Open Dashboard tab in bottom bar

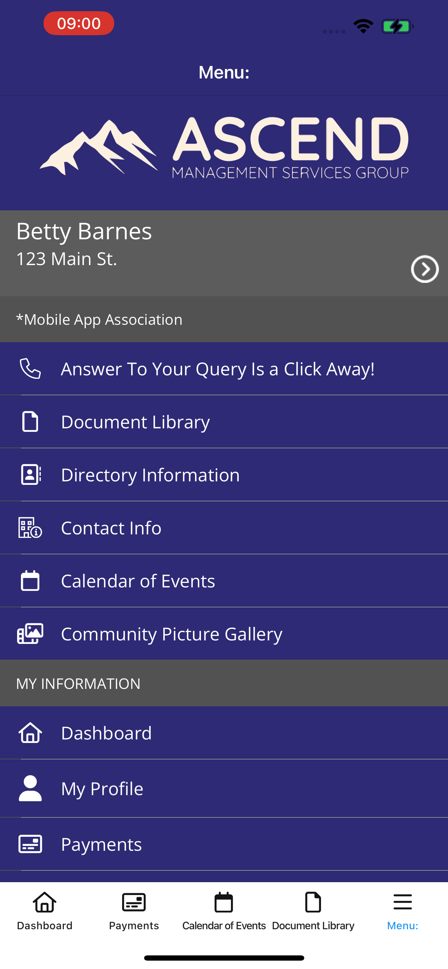click(x=45, y=911)
